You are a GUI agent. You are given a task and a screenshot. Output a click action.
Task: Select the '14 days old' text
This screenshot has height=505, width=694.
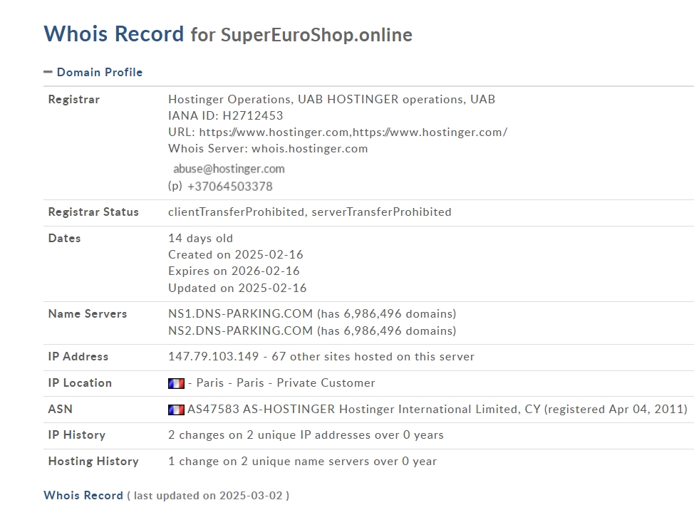coord(200,238)
